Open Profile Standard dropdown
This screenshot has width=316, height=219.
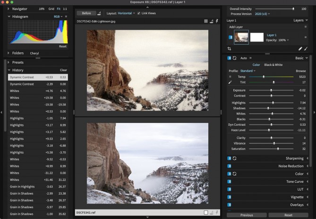(248, 71)
